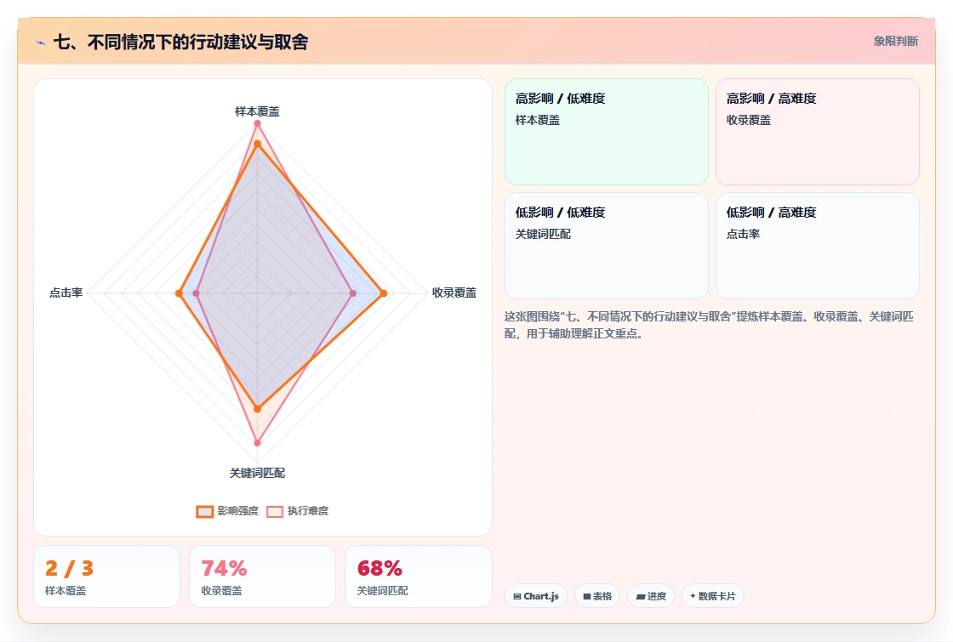Click the 74% 收录覆盖 stat card
The height and width of the screenshot is (642, 953).
(263, 577)
